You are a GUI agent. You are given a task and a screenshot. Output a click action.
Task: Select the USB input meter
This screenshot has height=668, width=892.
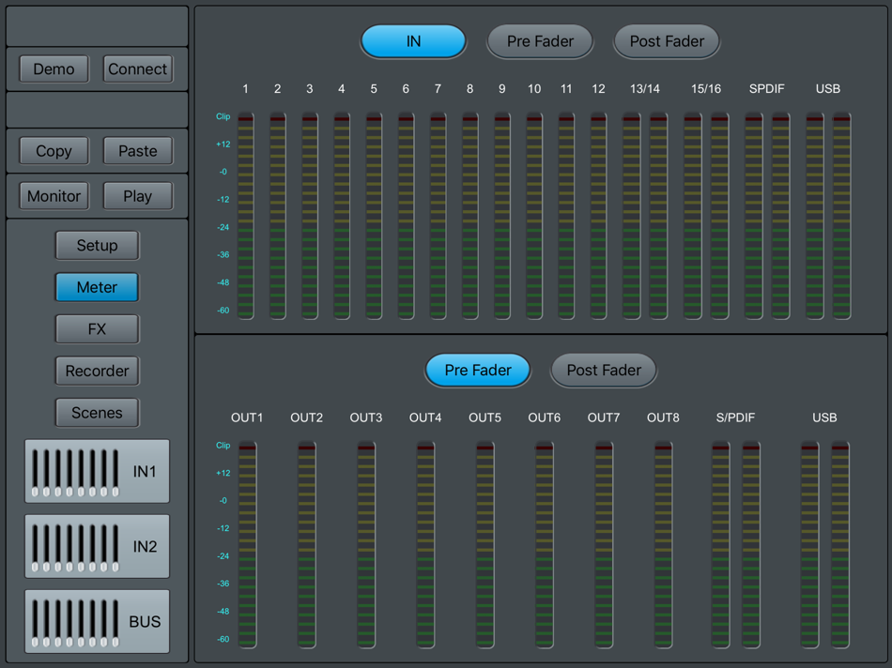(827, 216)
